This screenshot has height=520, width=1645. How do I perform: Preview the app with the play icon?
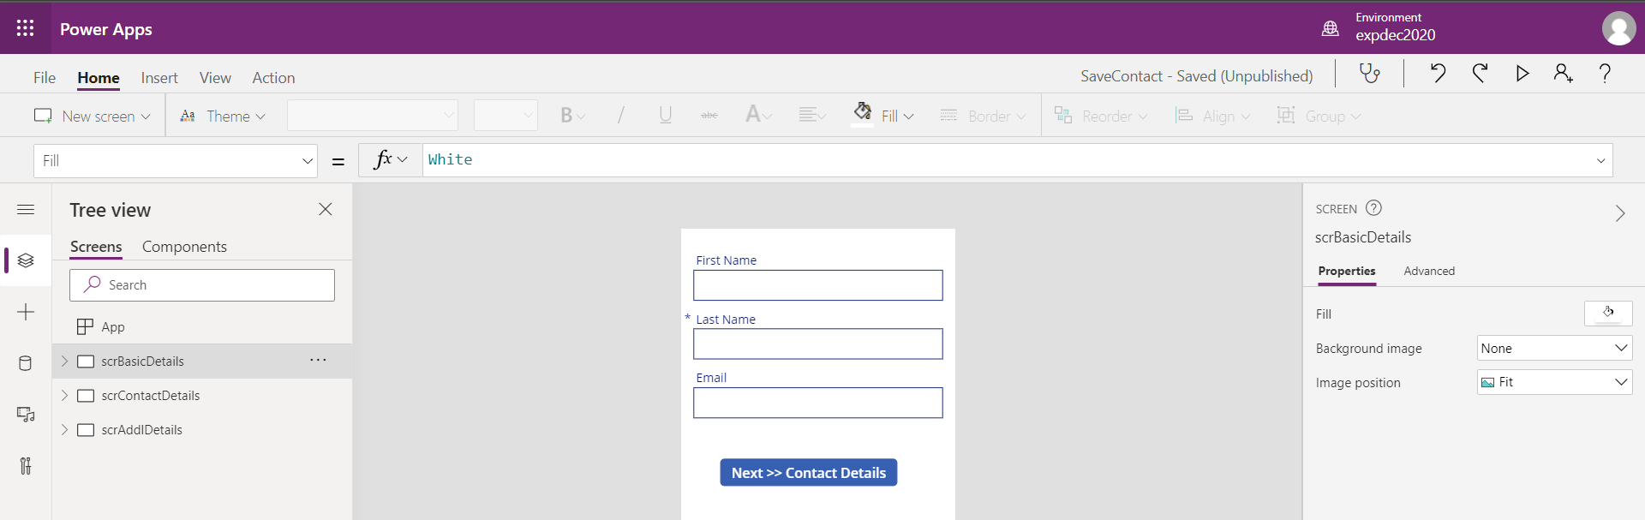(x=1522, y=74)
